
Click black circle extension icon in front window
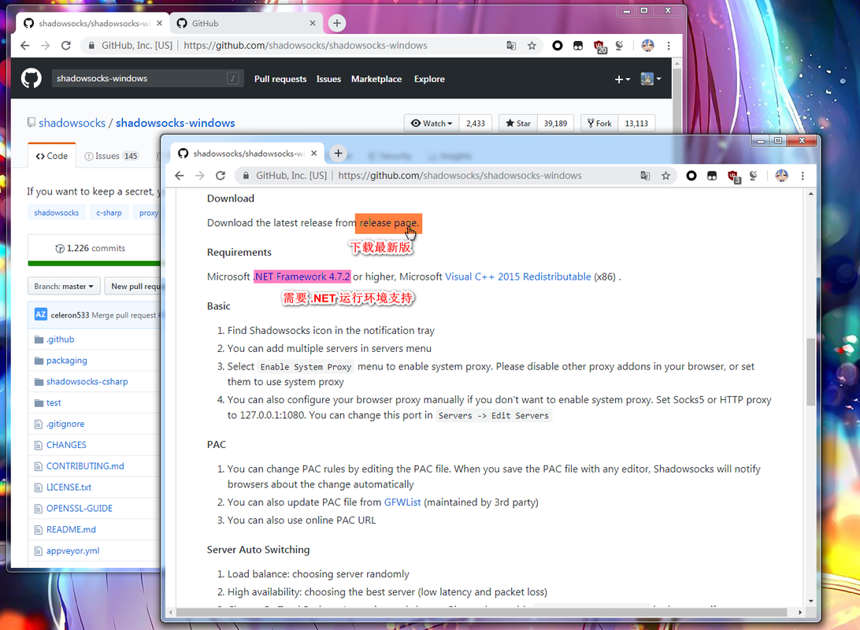pyautogui.click(x=691, y=176)
